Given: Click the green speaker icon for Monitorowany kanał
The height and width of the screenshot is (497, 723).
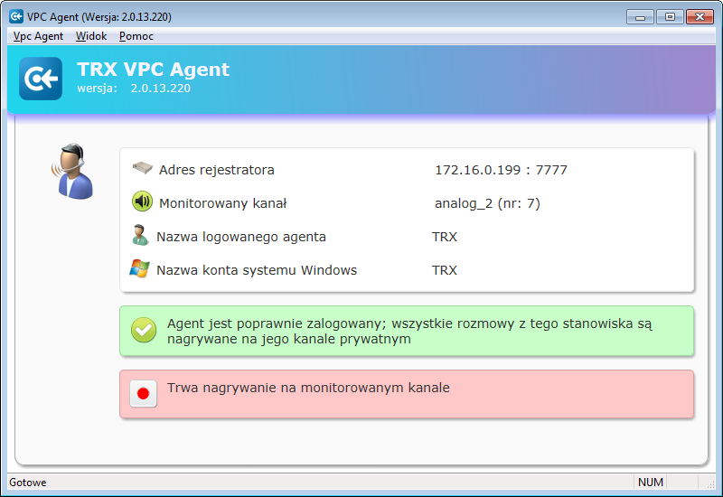Looking at the screenshot, I should [x=142, y=202].
